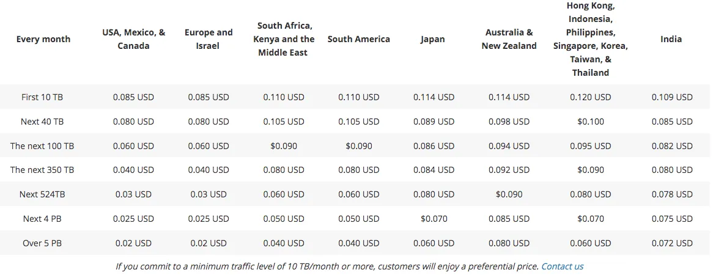Click the Japan column header
Screen dimensions: 713x275
pos(432,39)
